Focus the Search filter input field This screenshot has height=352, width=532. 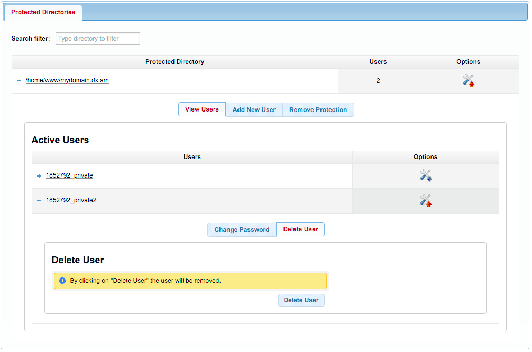pyautogui.click(x=98, y=39)
